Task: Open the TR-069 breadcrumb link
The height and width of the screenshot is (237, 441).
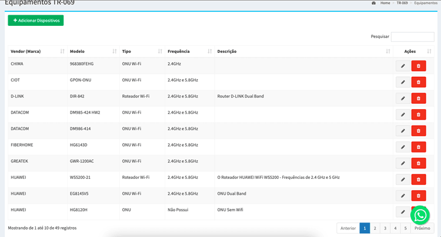Action: (x=402, y=3)
